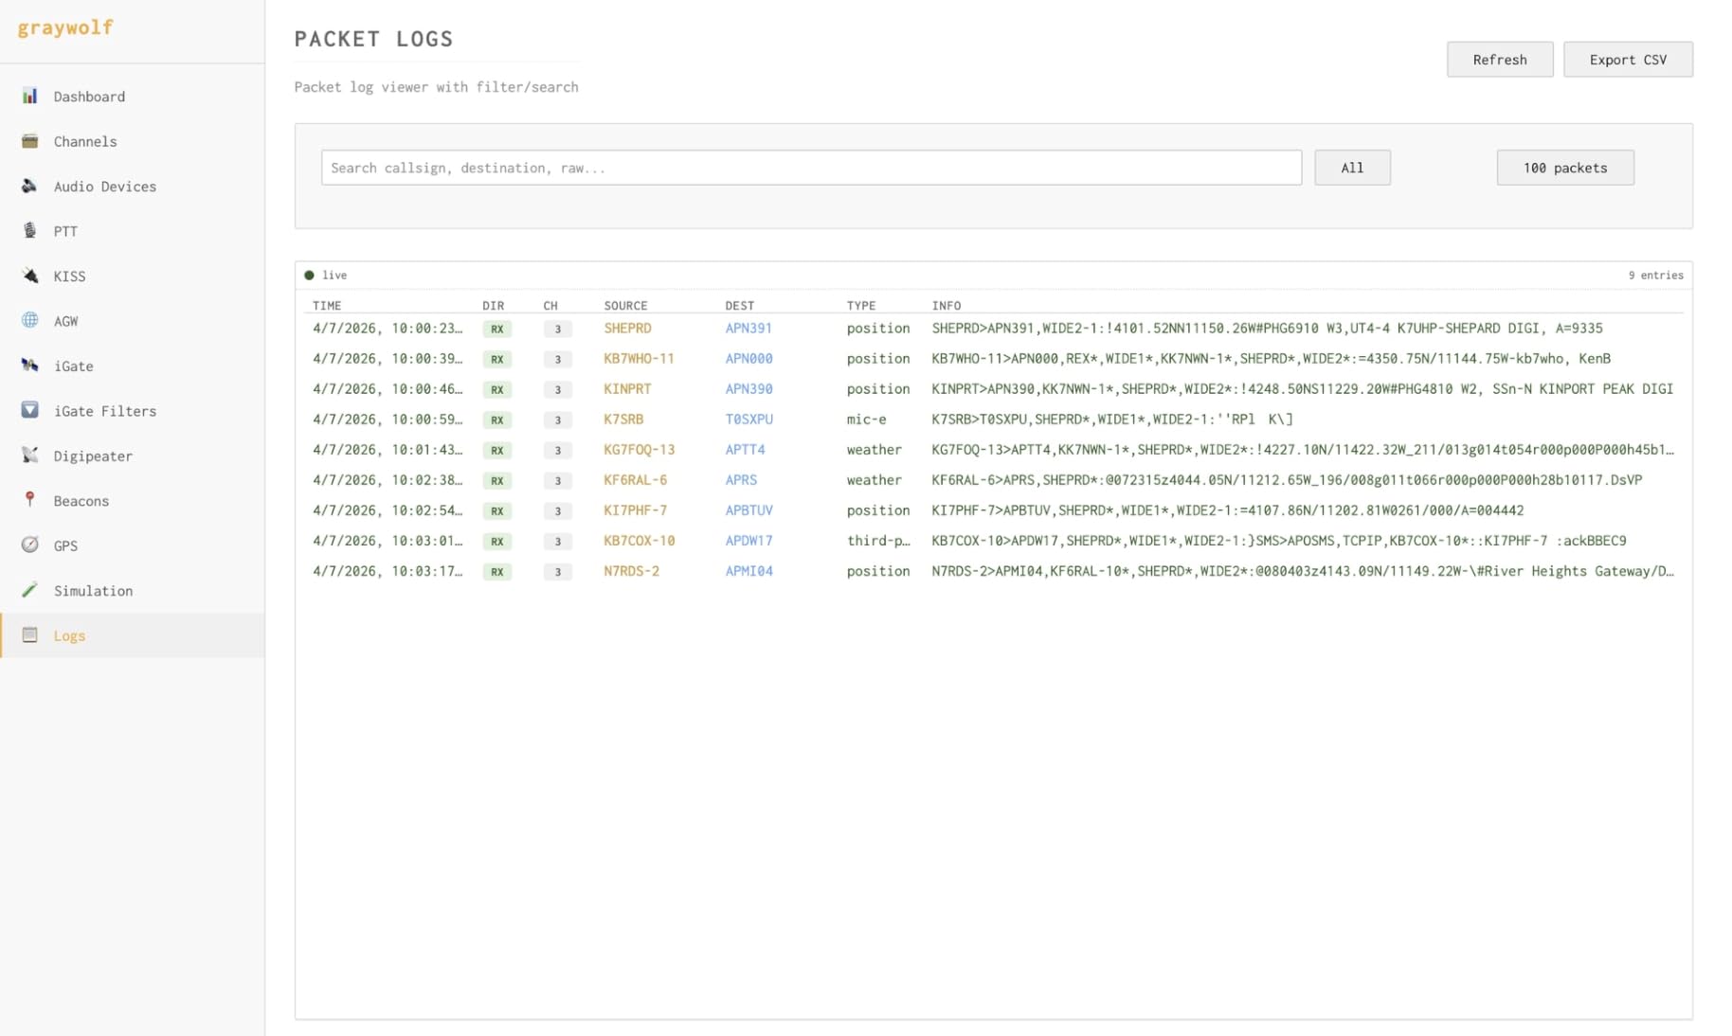Open PTT settings page
The width and height of the screenshot is (1732, 1036).
[x=133, y=231]
